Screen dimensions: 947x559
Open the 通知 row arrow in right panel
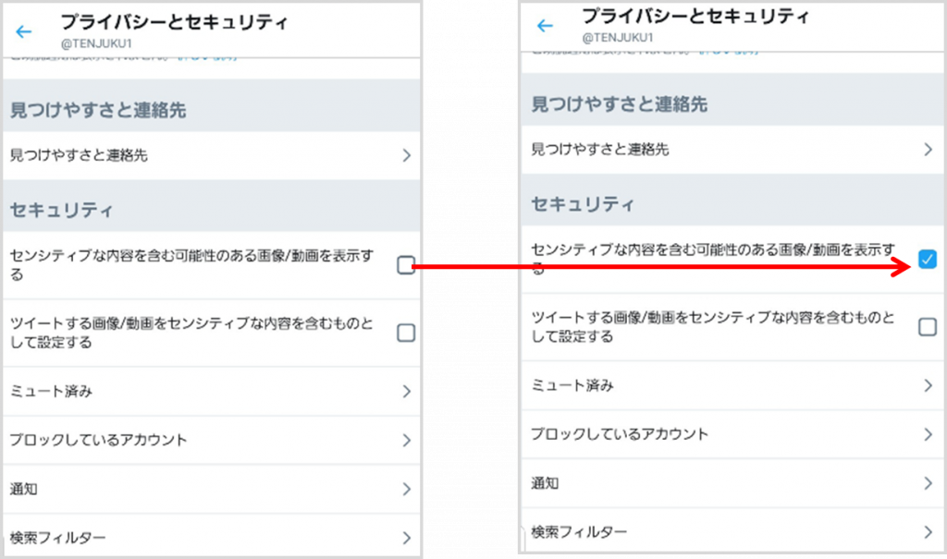coord(928,483)
